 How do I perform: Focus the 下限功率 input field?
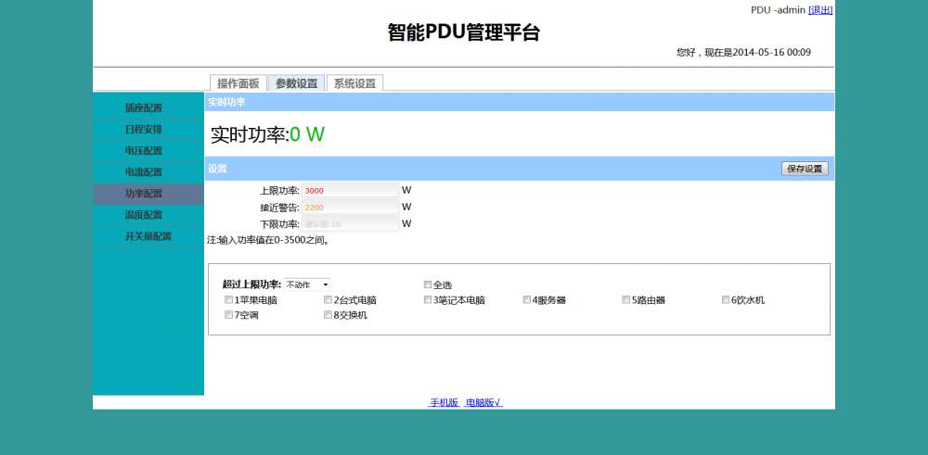pos(350,224)
